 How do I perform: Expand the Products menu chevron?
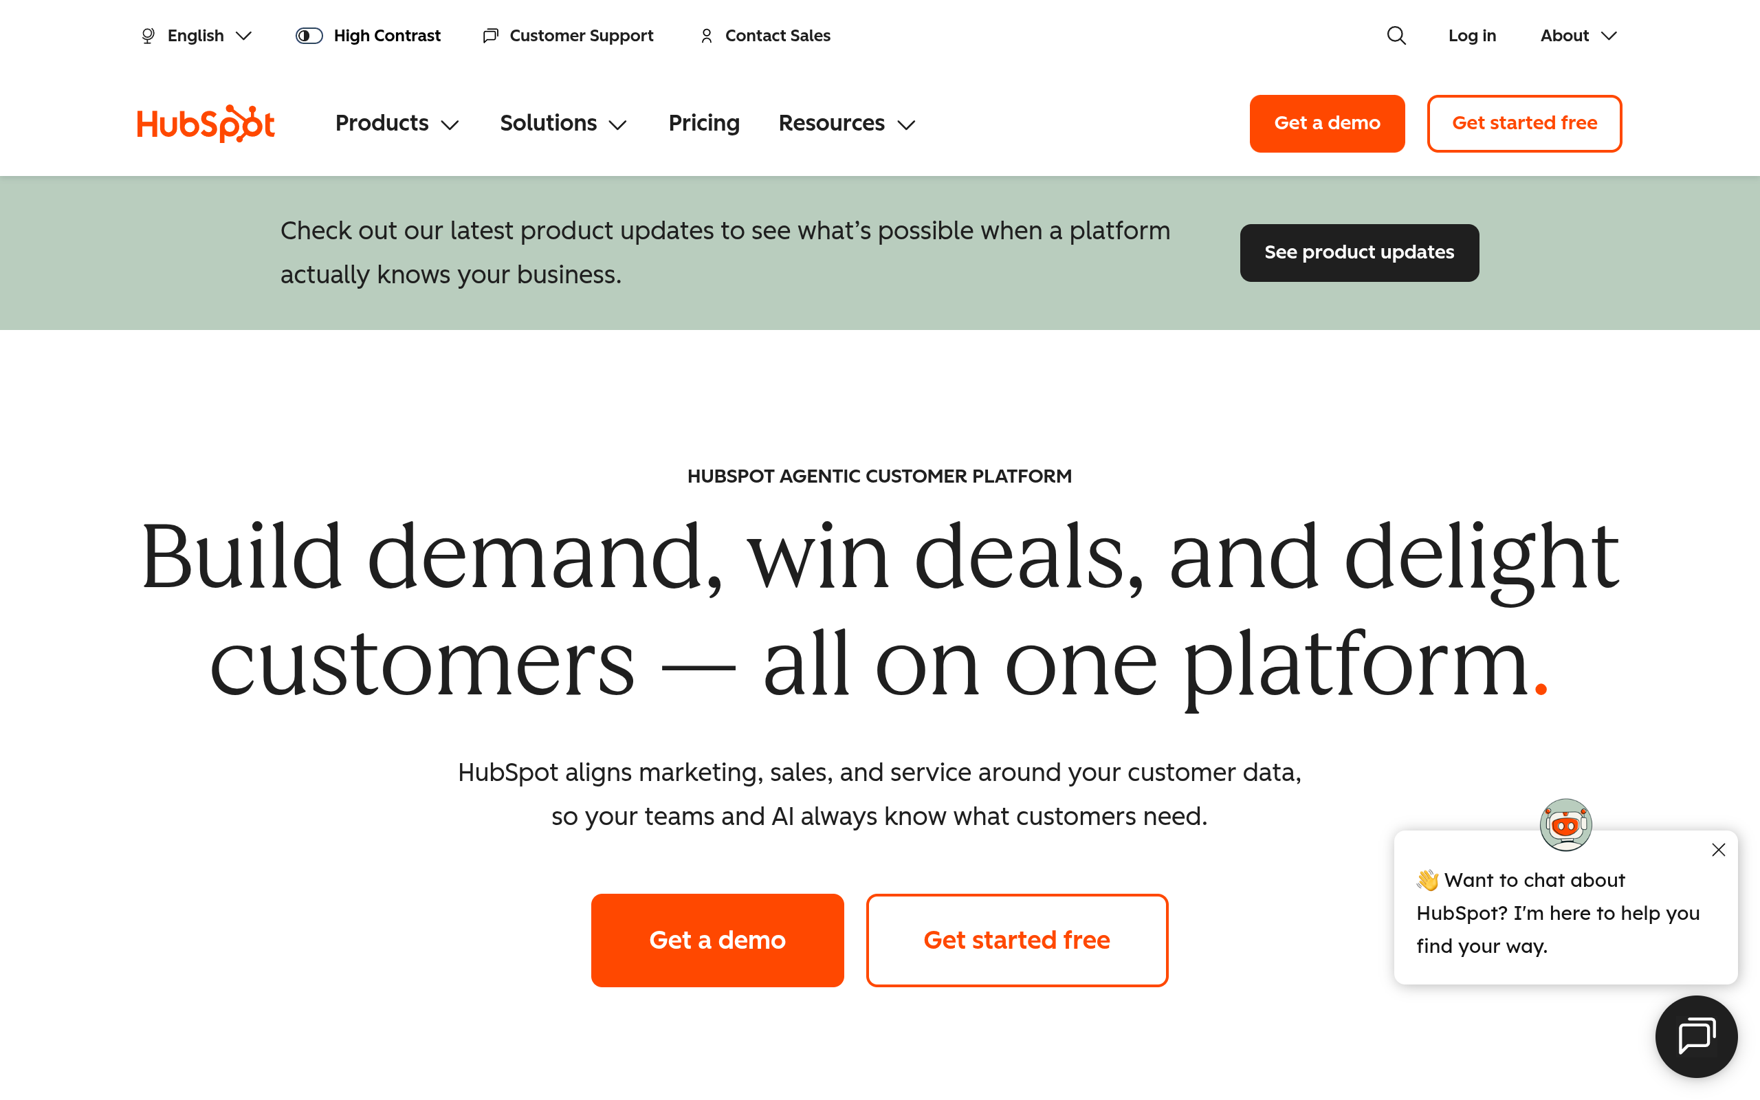pos(450,125)
